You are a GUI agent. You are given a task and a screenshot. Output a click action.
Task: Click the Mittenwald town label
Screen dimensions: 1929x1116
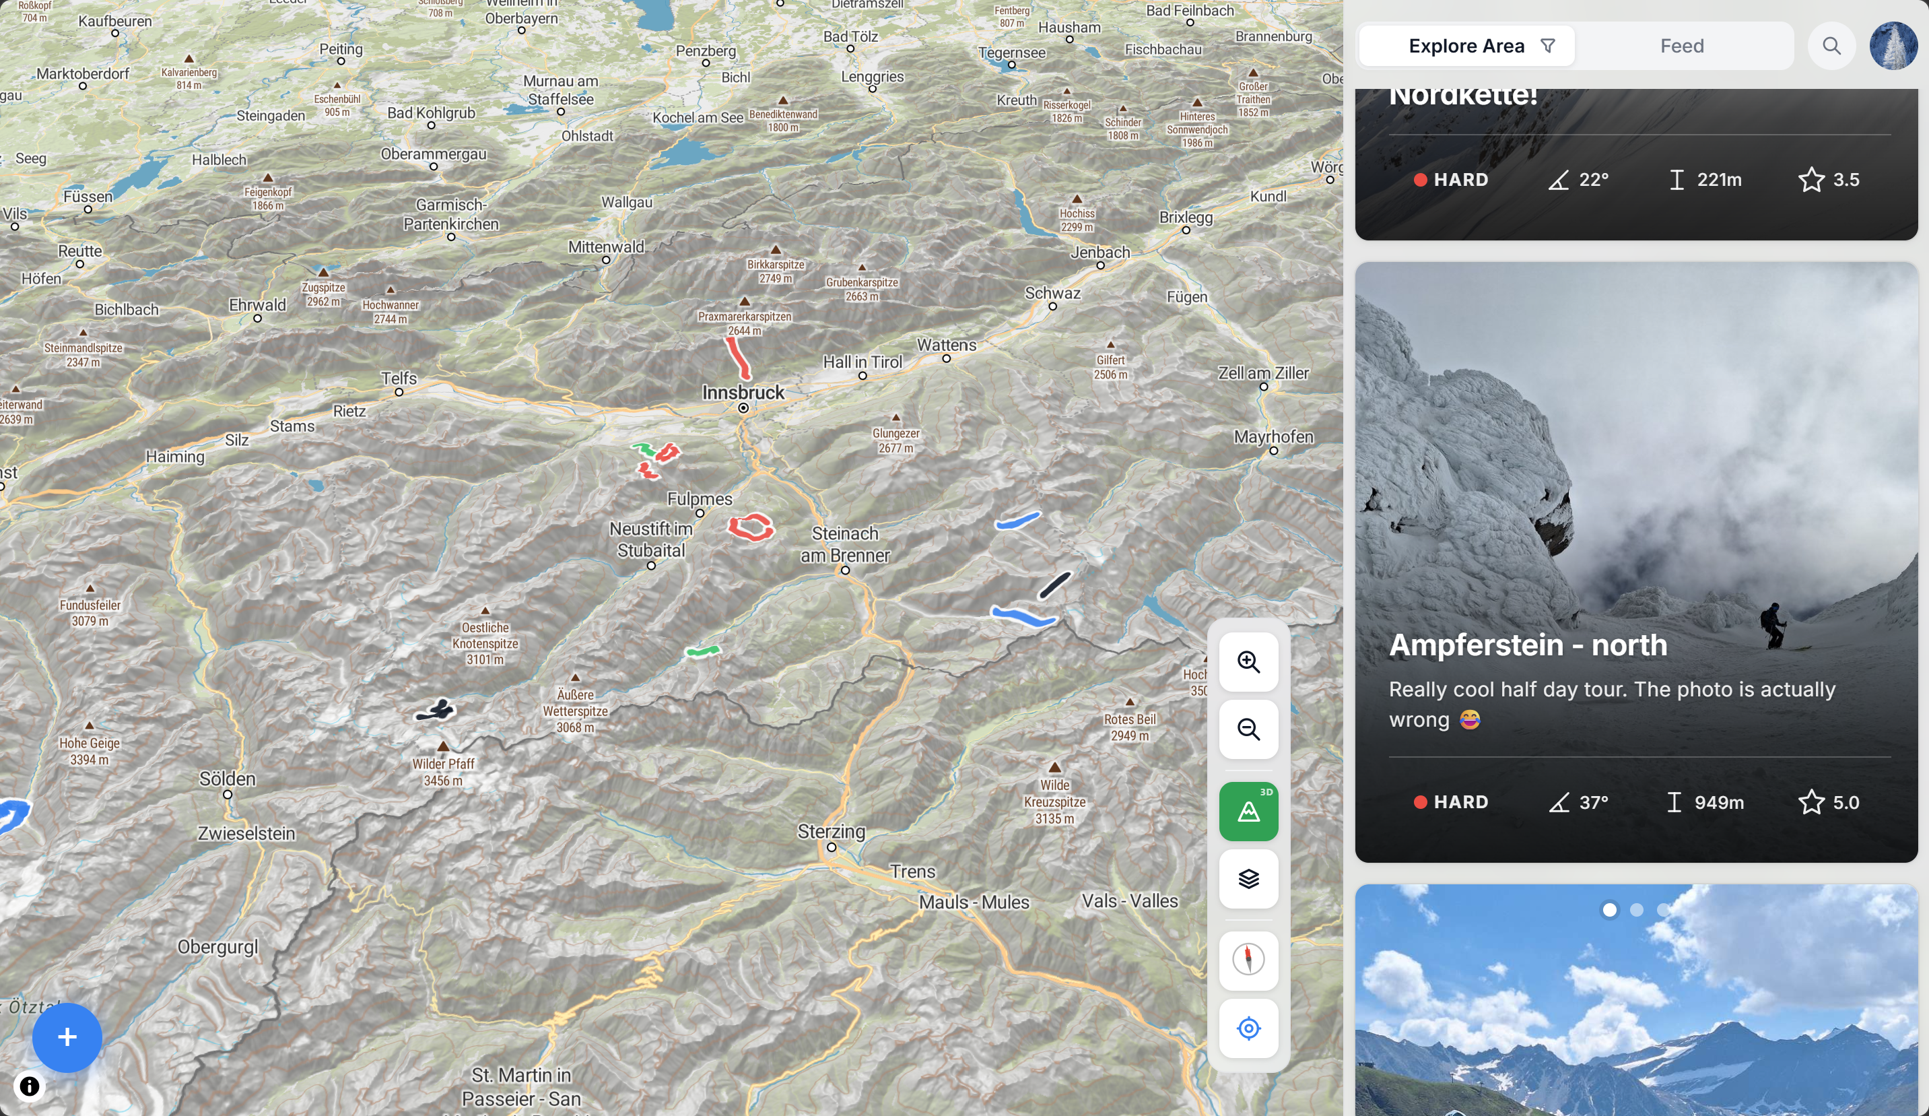click(x=605, y=247)
